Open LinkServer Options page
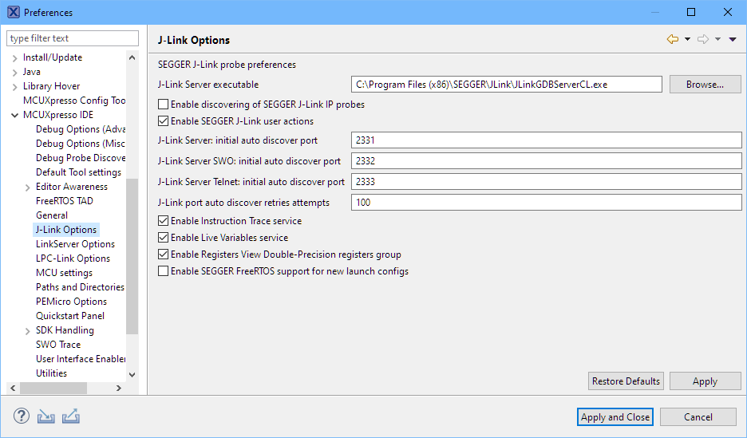The image size is (747, 438). [x=75, y=244]
